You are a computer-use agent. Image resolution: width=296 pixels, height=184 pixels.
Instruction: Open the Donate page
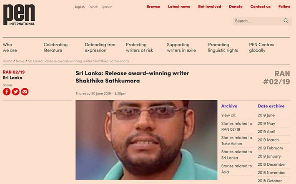pos(236,7)
